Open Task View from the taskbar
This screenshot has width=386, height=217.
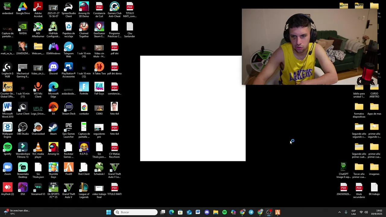click(163, 212)
